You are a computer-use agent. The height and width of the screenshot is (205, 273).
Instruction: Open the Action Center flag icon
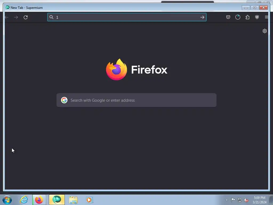(233, 200)
